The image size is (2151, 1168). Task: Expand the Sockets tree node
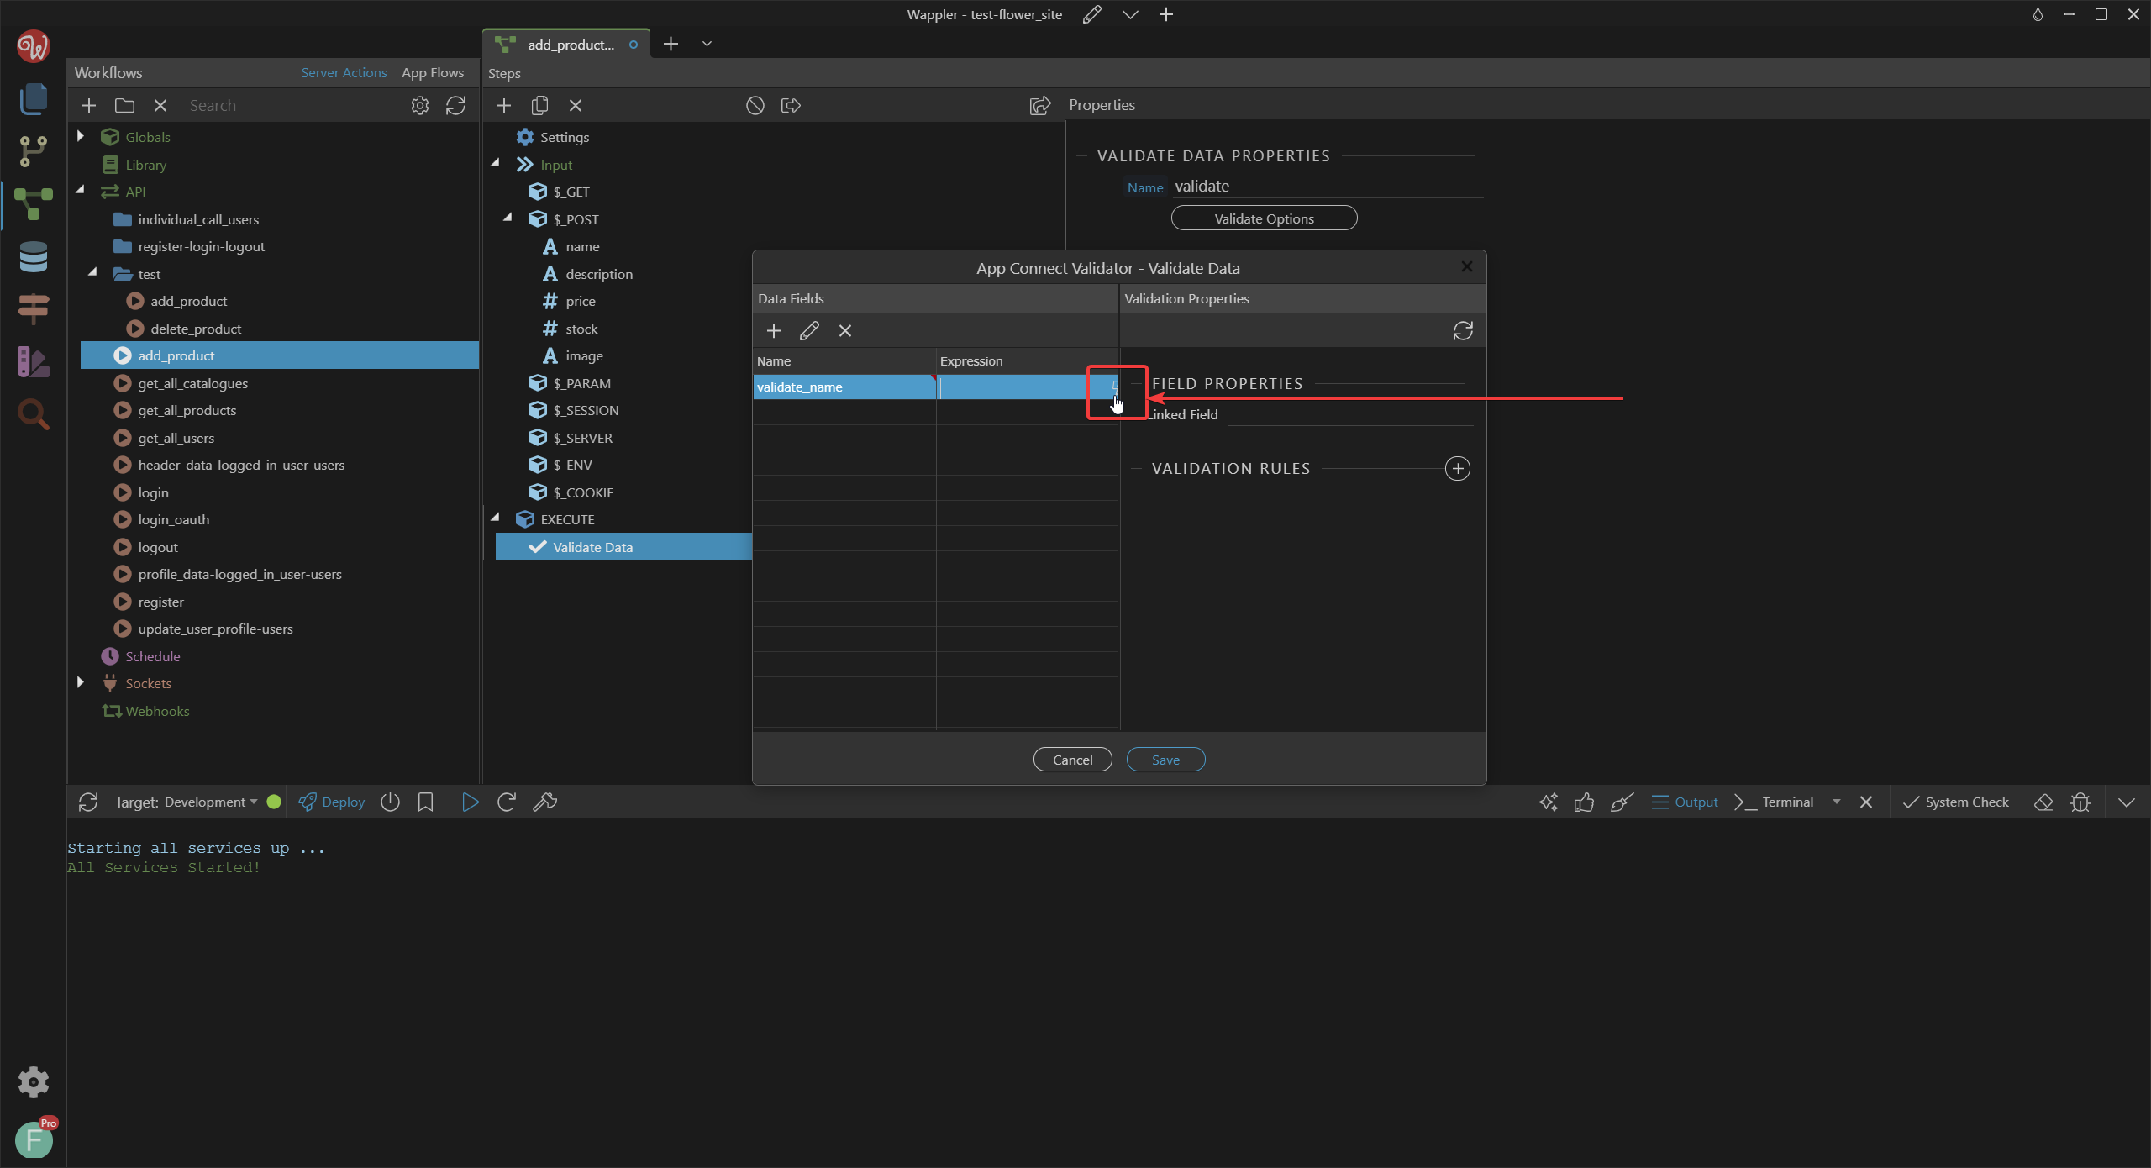(x=81, y=682)
